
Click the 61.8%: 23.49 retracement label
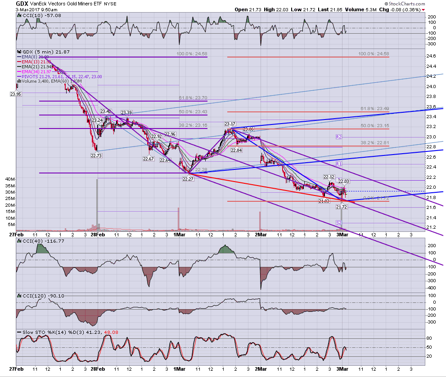375,109
